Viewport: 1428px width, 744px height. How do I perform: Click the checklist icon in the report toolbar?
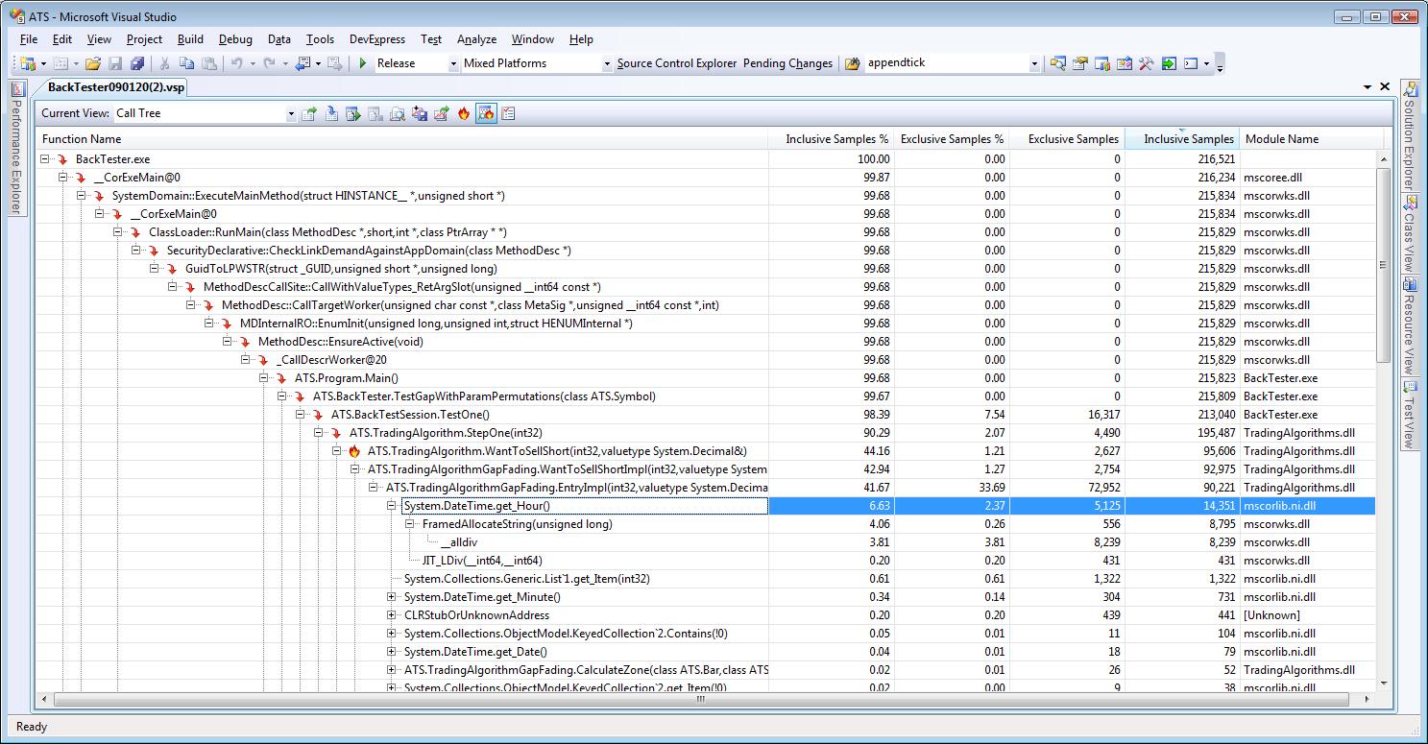coord(508,113)
